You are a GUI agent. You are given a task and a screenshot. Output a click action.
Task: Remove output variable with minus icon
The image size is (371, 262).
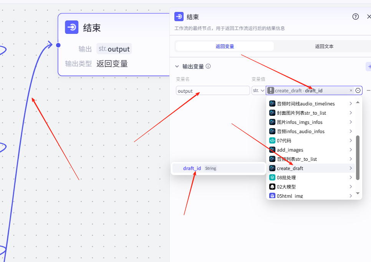pyautogui.click(x=368, y=90)
